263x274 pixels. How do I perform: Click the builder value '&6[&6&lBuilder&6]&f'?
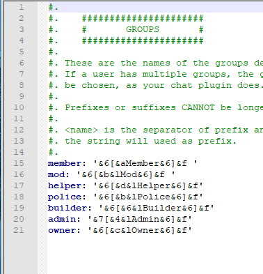click(157, 208)
